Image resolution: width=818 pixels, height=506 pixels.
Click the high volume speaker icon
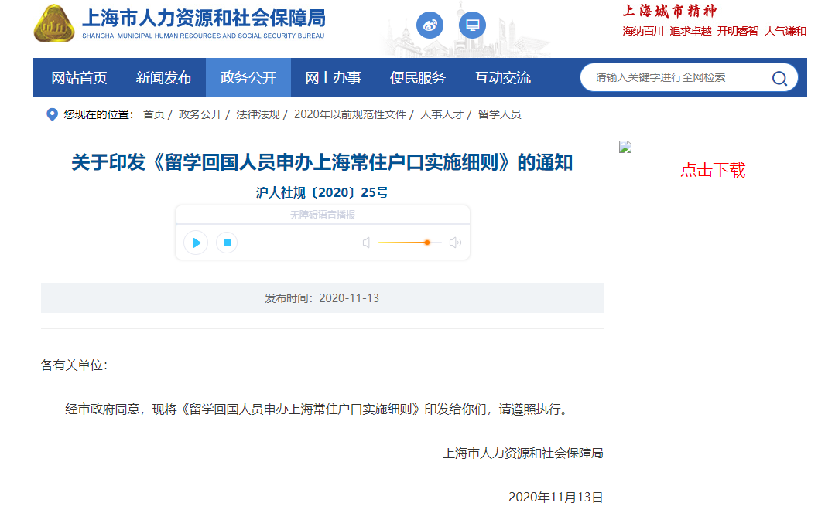pos(455,243)
